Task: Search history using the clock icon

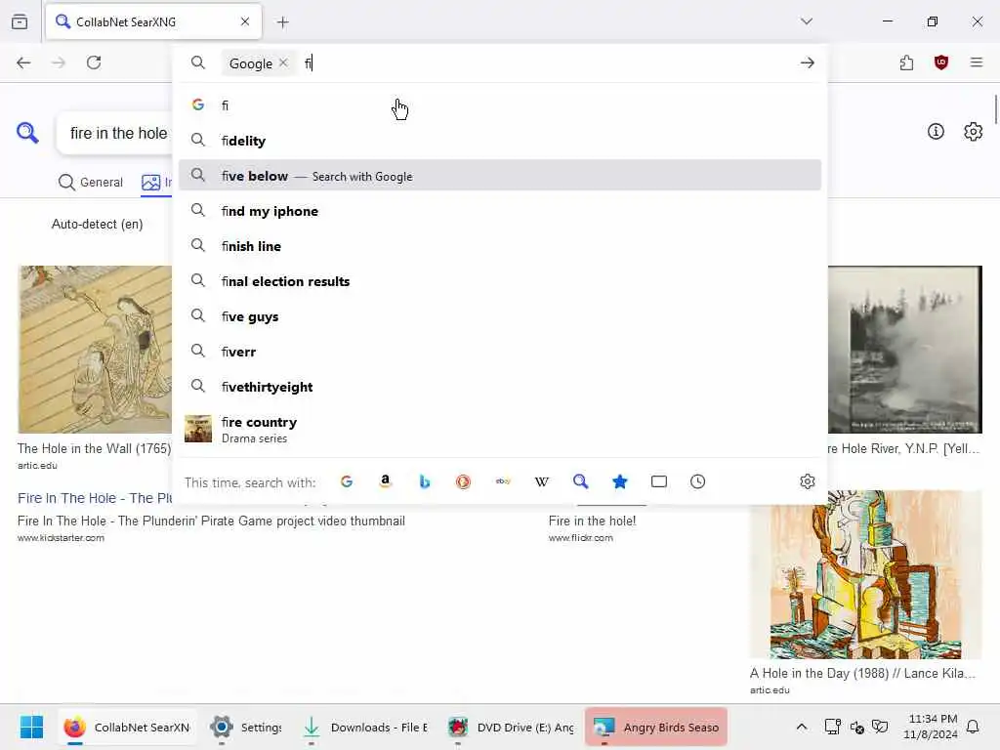Action: (697, 481)
